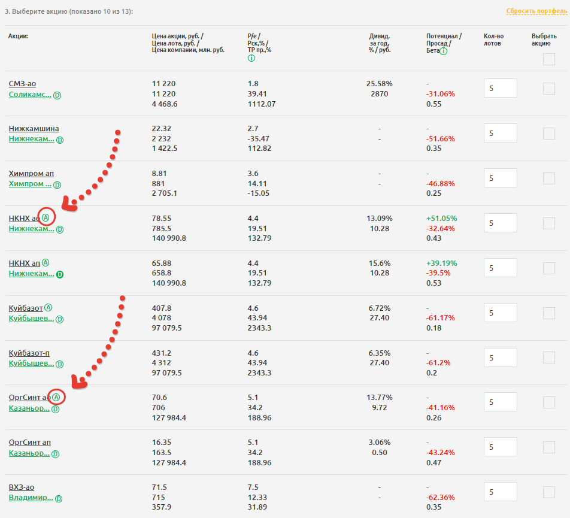Click the A icon next to НКНХ ап
The image size is (570, 518).
coord(46,263)
